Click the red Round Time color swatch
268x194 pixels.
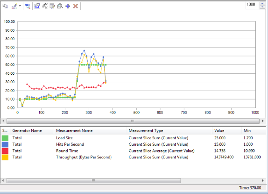pos(5,151)
